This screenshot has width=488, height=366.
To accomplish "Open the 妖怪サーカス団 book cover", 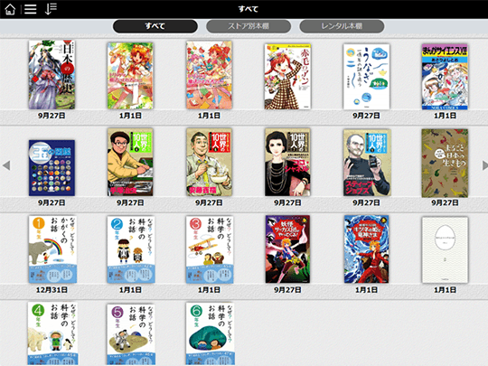I will (x=287, y=249).
